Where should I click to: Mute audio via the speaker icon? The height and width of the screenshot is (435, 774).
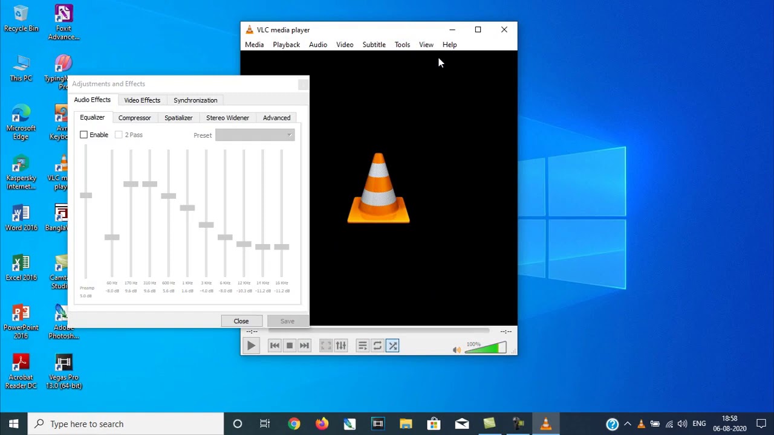click(457, 349)
